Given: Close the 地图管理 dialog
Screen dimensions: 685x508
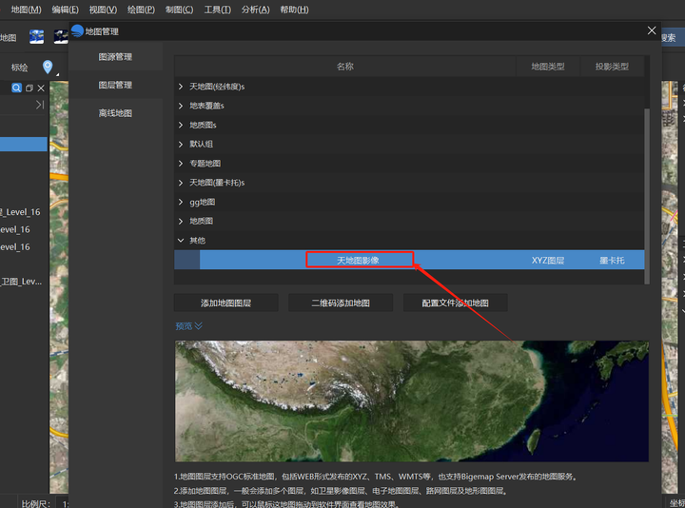Looking at the screenshot, I should coord(652,30).
